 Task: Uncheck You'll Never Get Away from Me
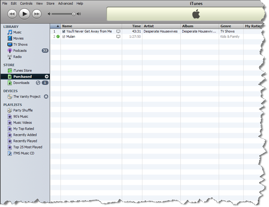click(x=63, y=31)
